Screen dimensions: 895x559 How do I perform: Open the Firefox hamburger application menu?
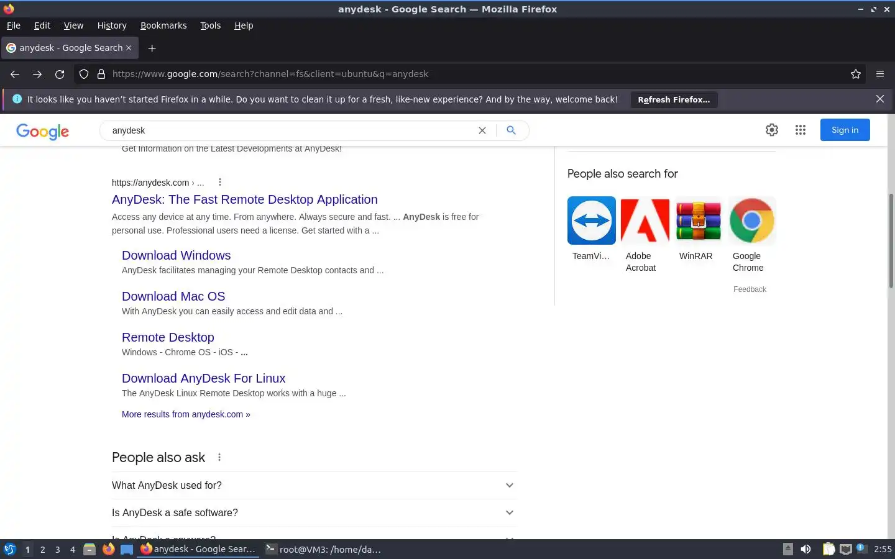click(880, 74)
